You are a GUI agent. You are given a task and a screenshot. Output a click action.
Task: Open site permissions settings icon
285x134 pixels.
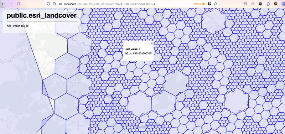60,4
